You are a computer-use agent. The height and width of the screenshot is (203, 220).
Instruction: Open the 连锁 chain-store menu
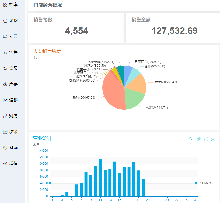point(11,100)
